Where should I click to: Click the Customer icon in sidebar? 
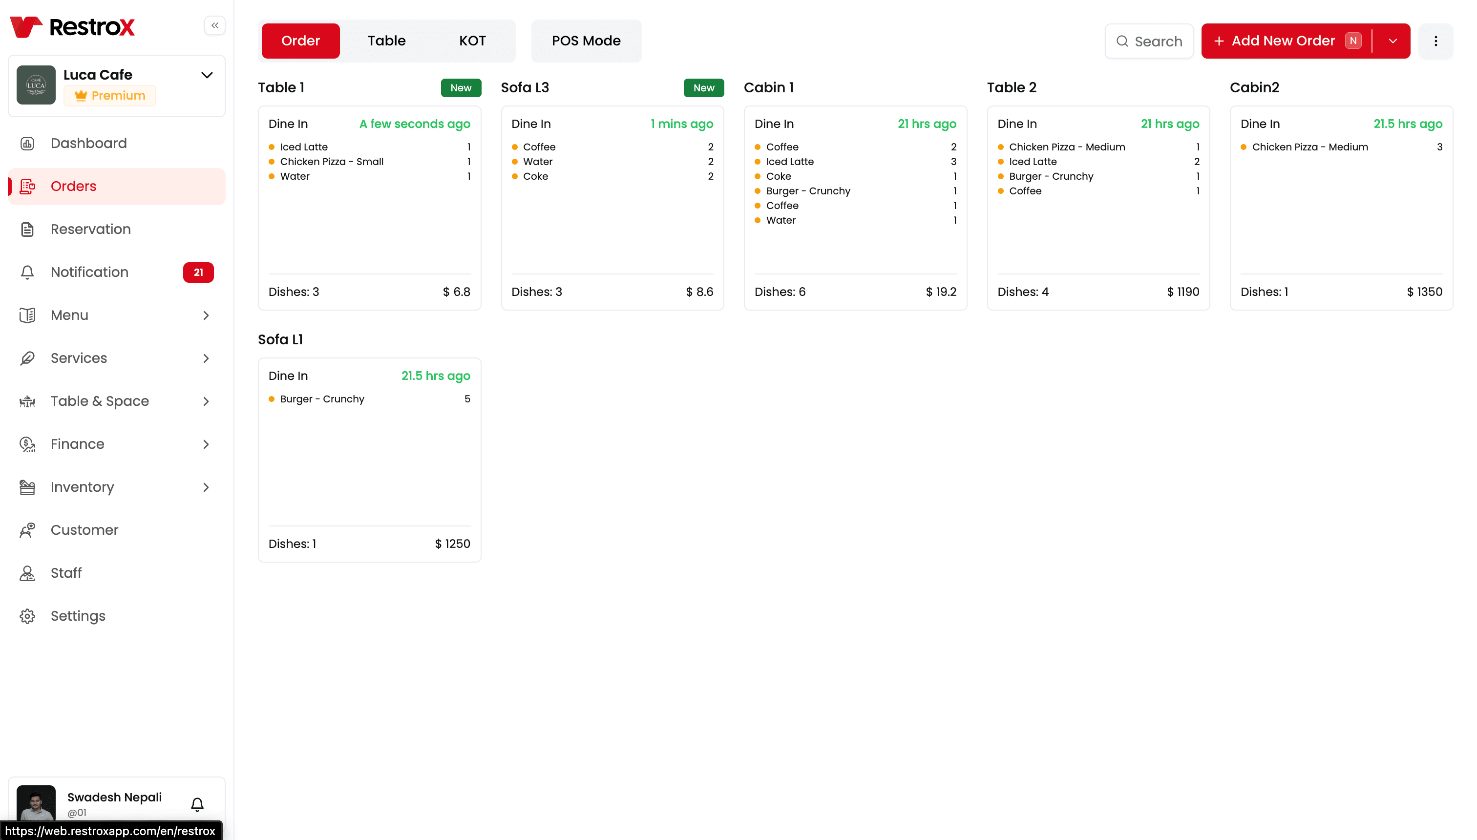pyautogui.click(x=28, y=529)
